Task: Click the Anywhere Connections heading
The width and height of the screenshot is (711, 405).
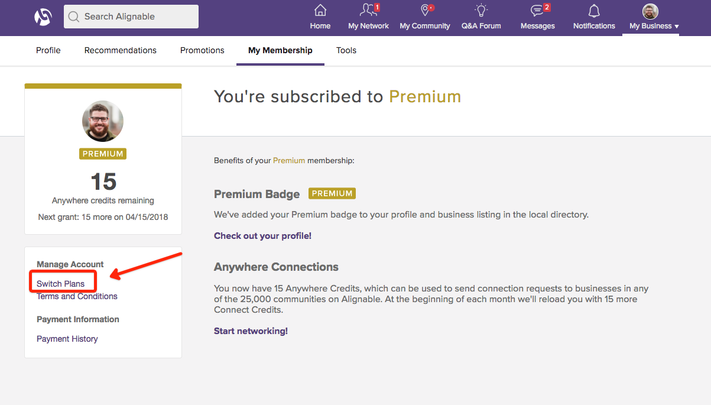Action: pyautogui.click(x=276, y=267)
